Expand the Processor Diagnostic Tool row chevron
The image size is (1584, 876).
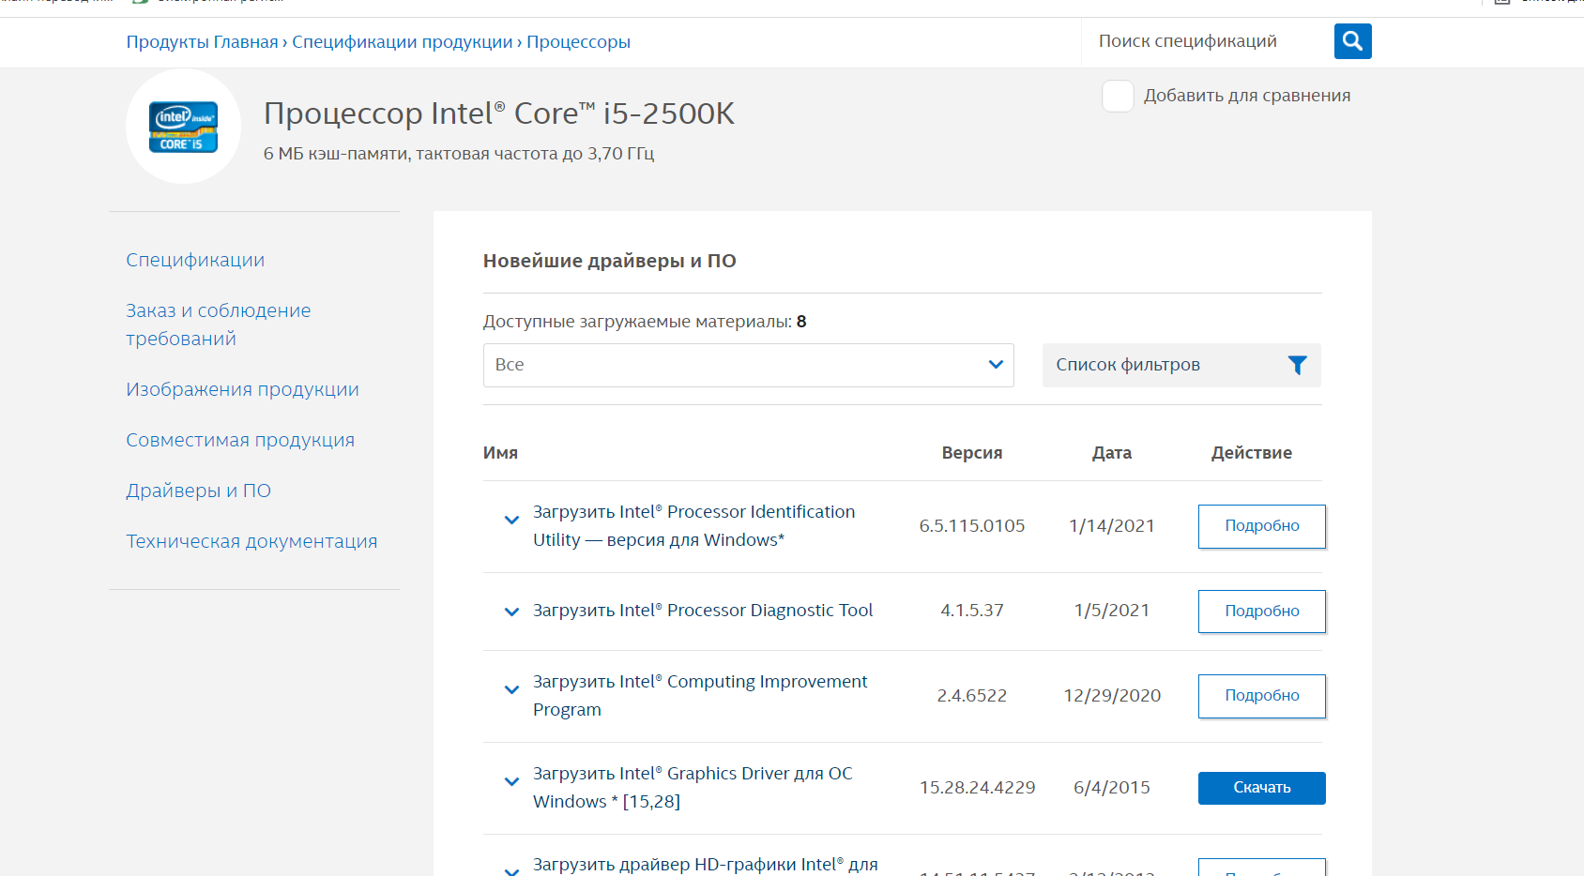pyautogui.click(x=511, y=612)
